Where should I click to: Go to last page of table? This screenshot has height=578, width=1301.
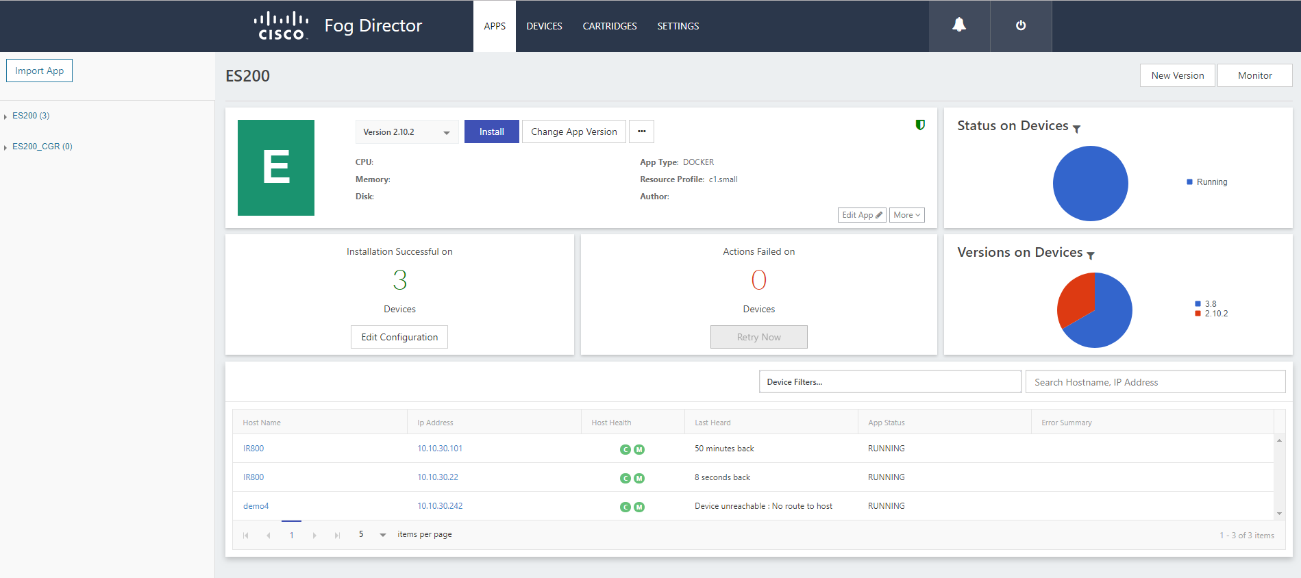pyautogui.click(x=337, y=536)
